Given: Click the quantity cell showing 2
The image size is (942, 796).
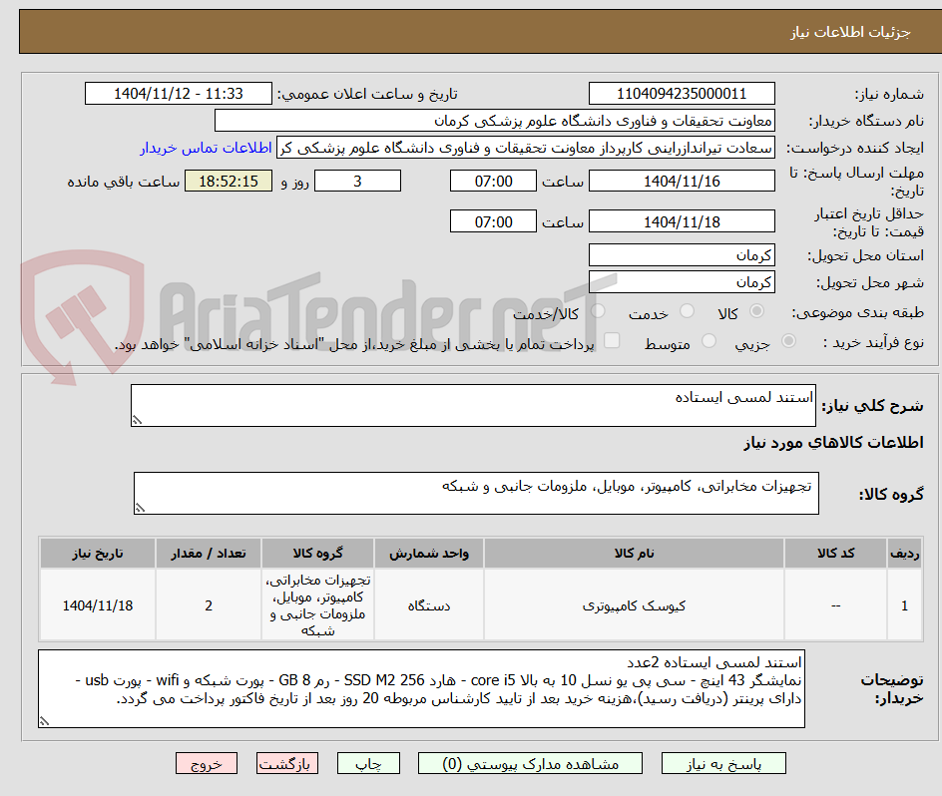Looking at the screenshot, I should 209,605.
